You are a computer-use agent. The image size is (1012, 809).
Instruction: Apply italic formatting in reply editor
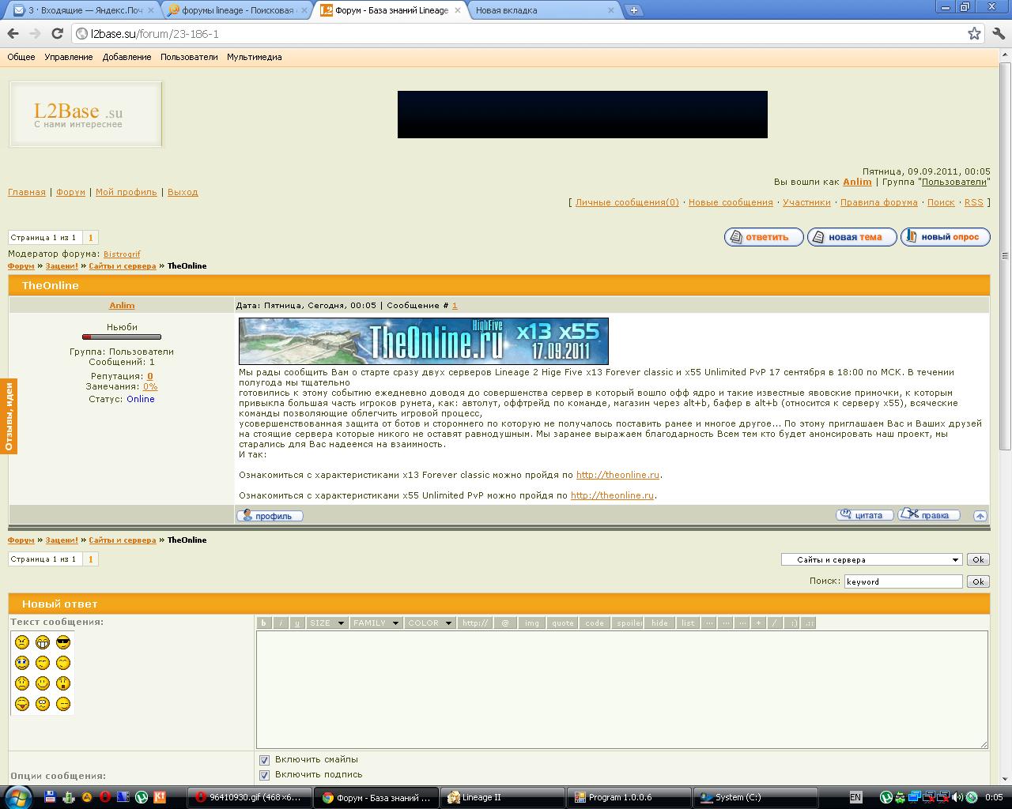pos(281,623)
